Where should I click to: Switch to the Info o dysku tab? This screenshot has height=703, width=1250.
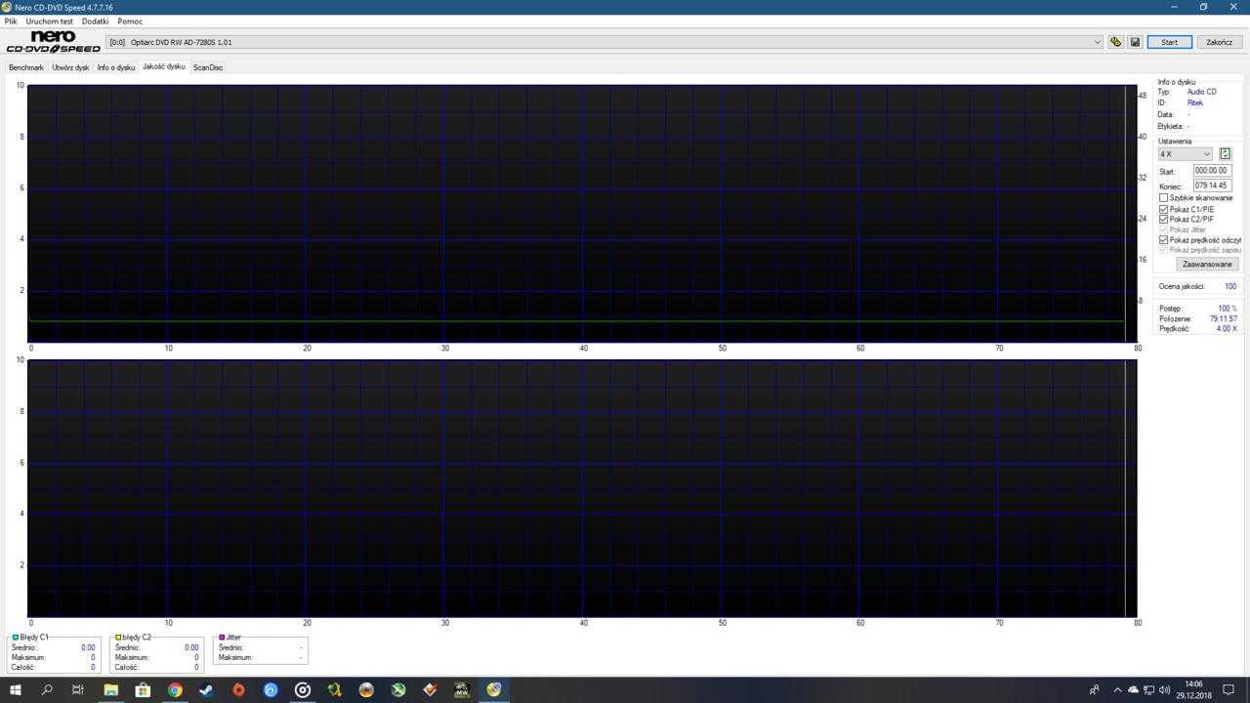[116, 67]
